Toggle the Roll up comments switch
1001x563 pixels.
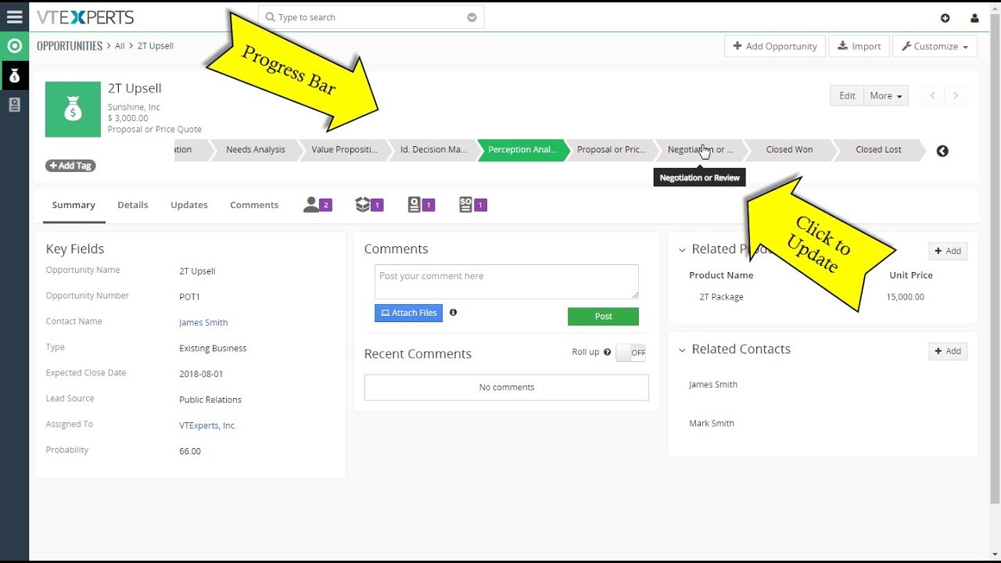pyautogui.click(x=631, y=353)
